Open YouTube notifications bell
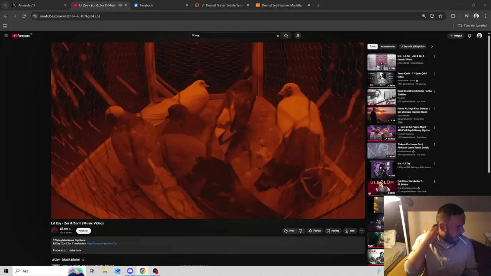The height and width of the screenshot is (276, 491). tap(469, 36)
